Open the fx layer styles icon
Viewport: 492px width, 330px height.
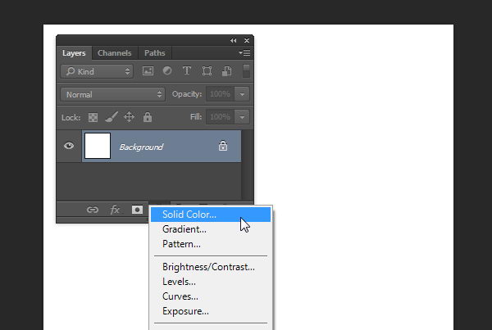(115, 210)
